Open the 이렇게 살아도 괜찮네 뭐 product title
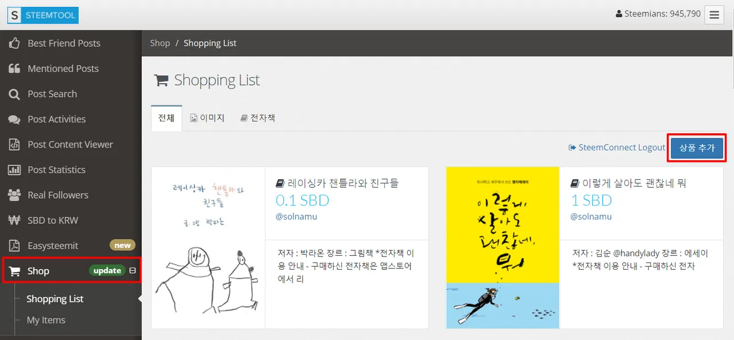 tap(634, 184)
